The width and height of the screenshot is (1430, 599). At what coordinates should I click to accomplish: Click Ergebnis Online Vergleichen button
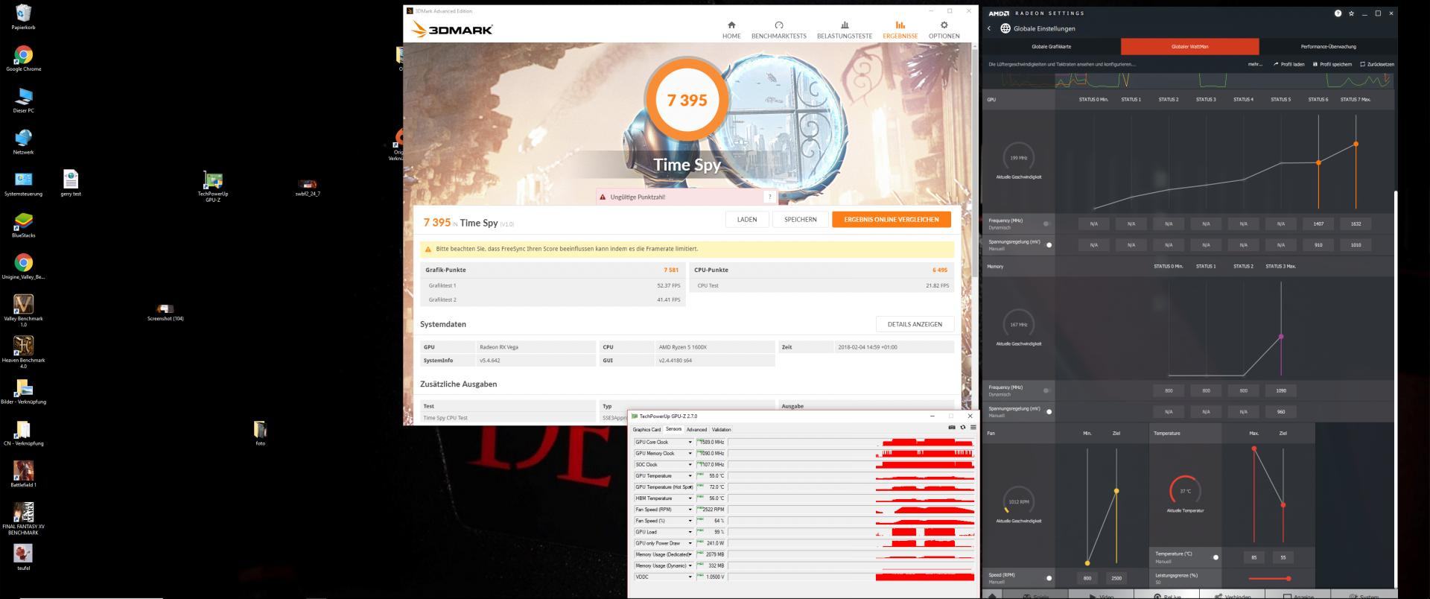(x=892, y=220)
